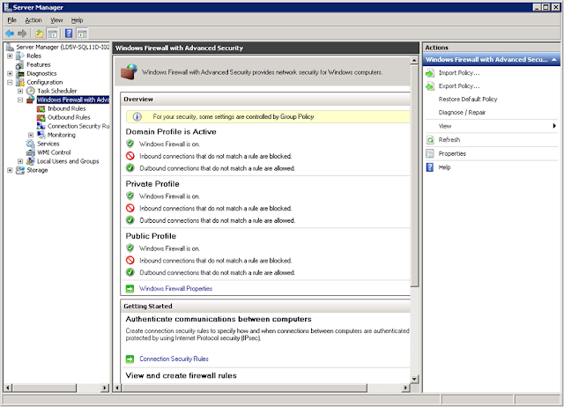
Task: Click the center pane vertical scrollbar thumb
Action: 414,175
